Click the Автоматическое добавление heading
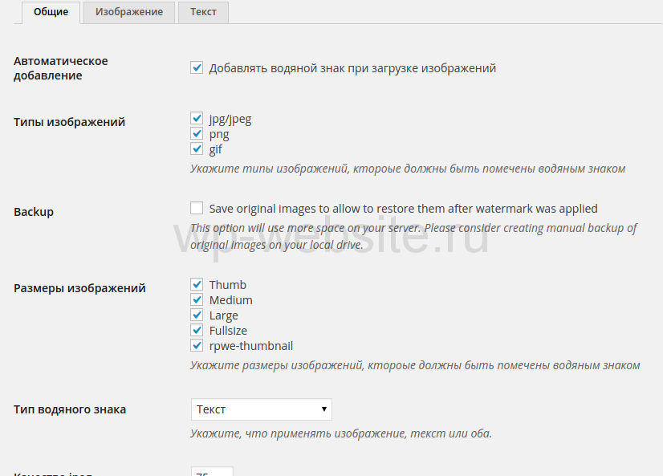 tap(61, 68)
